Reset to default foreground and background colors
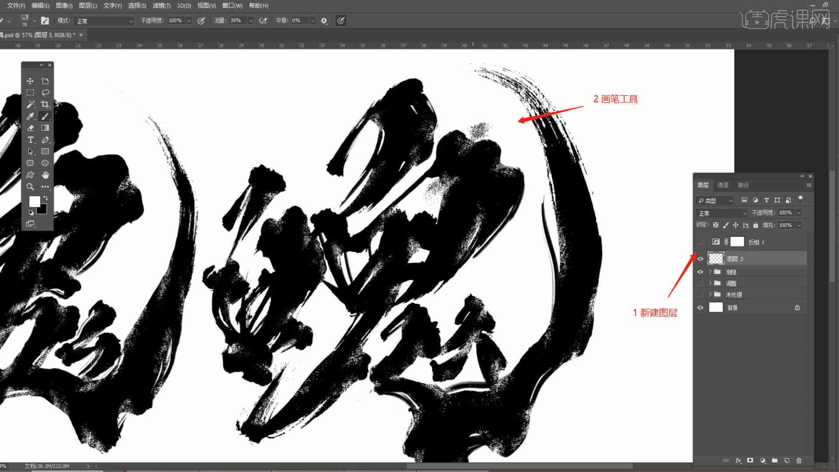Viewport: 839px width, 472px height. coord(31,213)
